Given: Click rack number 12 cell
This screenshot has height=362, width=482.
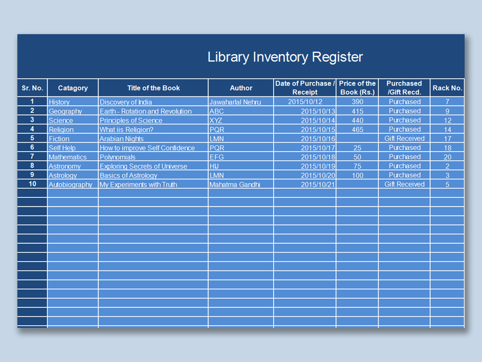Looking at the screenshot, I should click(447, 120).
